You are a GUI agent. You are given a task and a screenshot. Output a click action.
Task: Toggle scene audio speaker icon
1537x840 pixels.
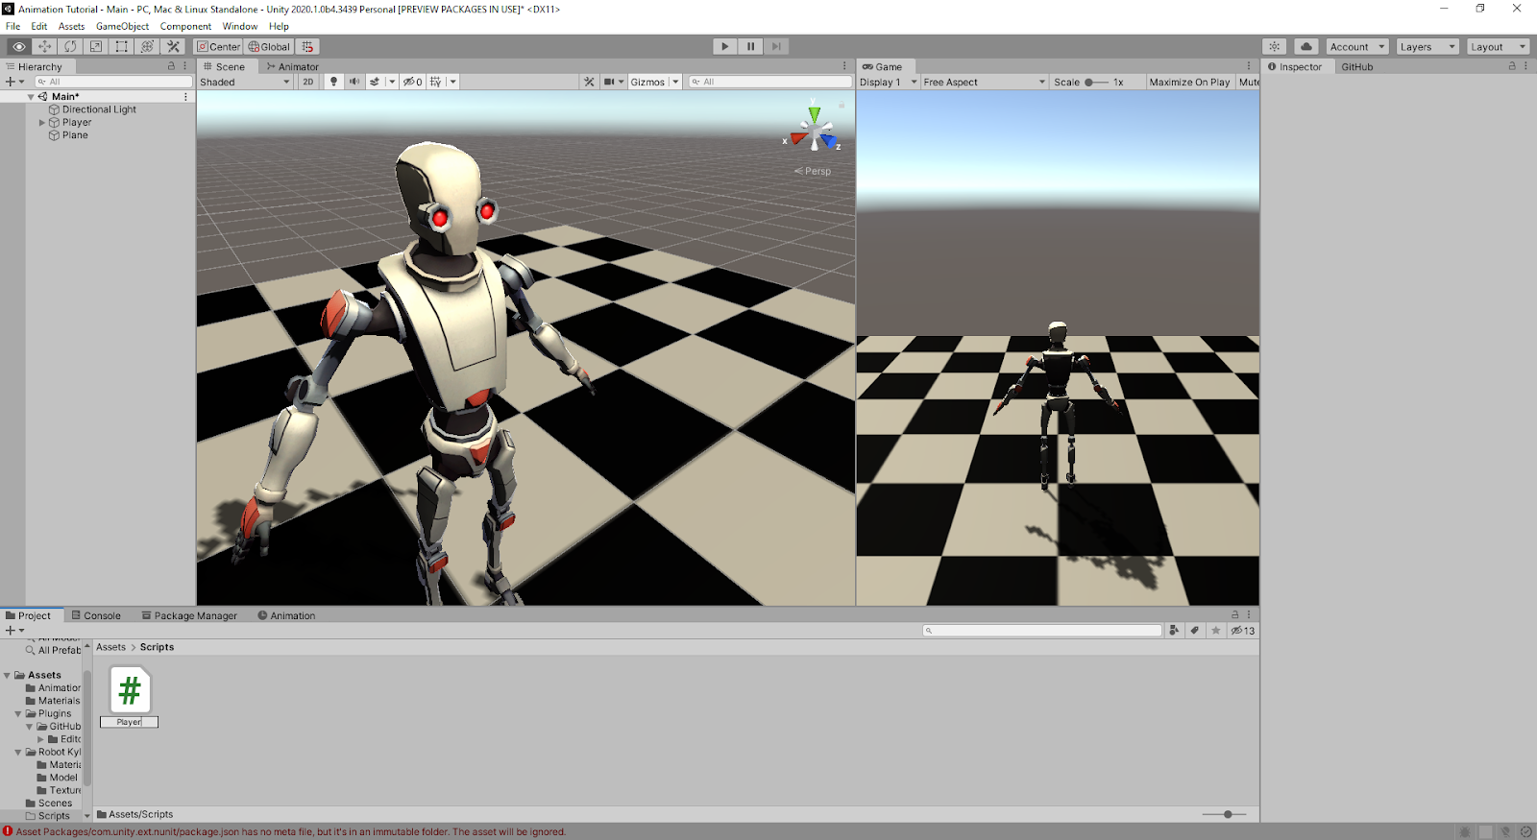(x=354, y=82)
